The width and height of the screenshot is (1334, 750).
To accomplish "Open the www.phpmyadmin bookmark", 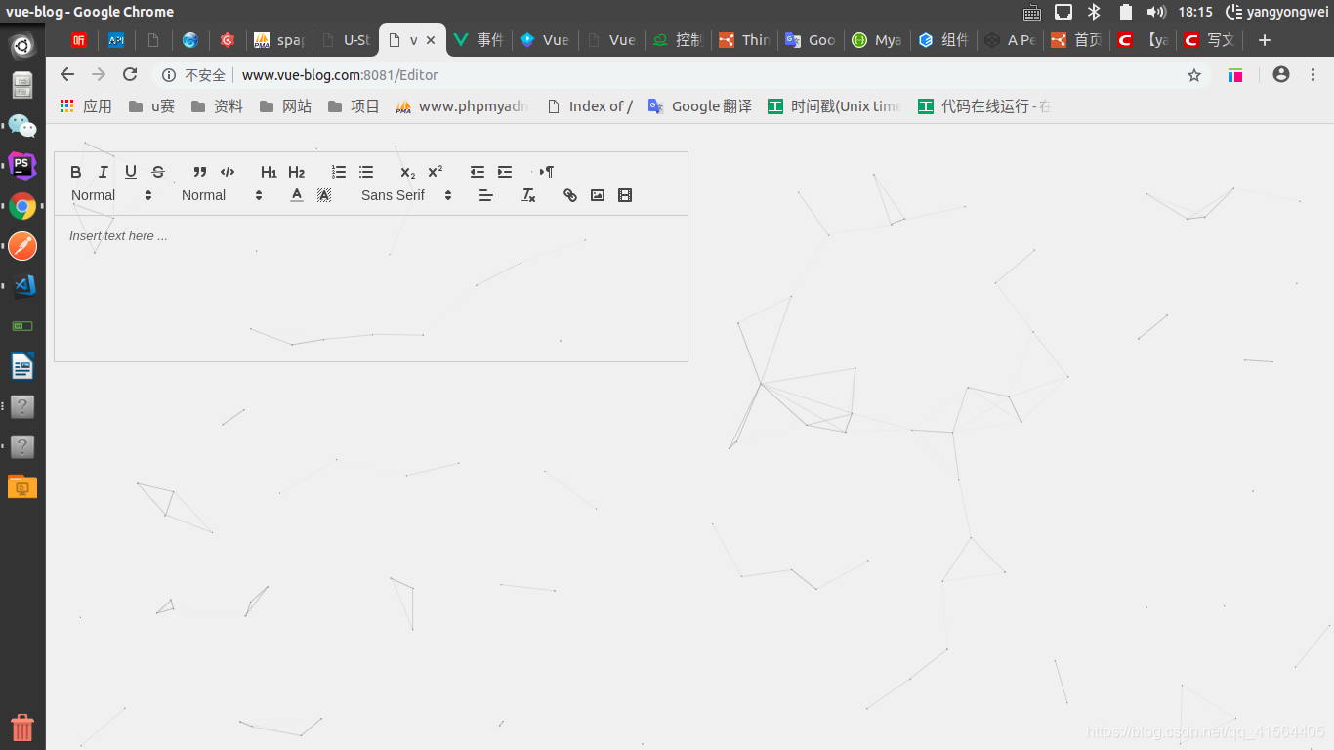I will 462,106.
